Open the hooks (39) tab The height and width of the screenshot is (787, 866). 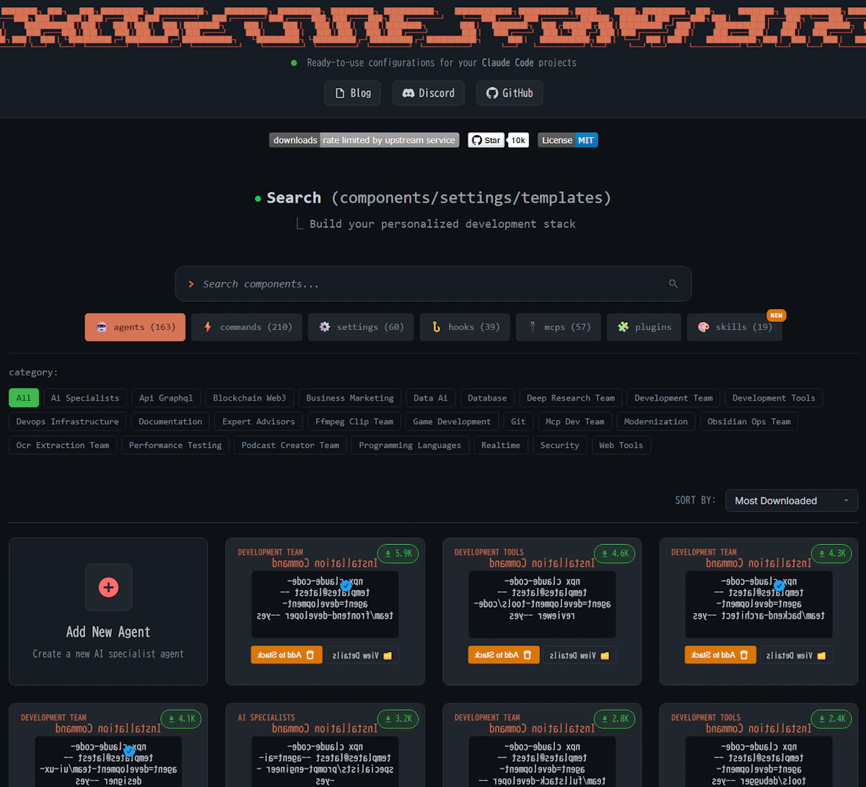465,327
